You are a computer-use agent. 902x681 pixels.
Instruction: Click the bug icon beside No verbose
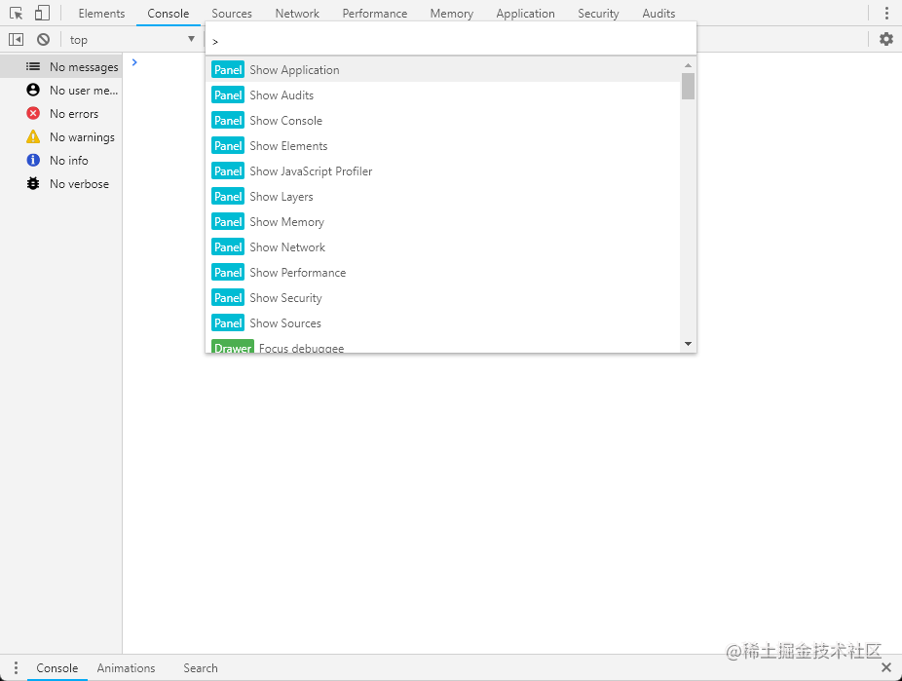(33, 183)
